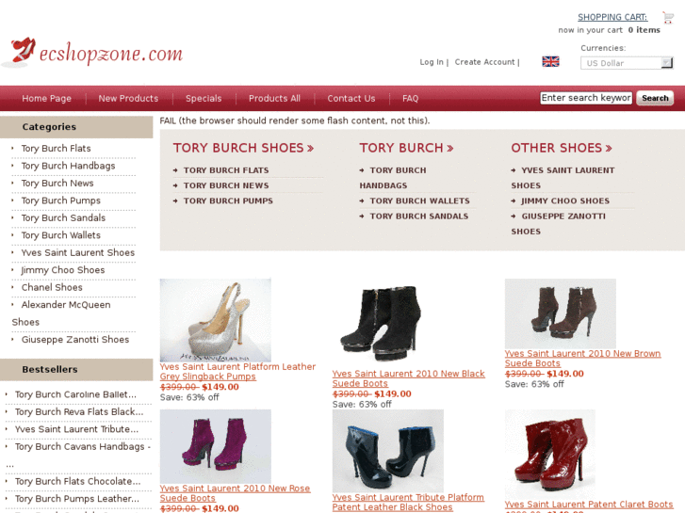Open bestseller Tory Burch Flats Chocolate...
This screenshot has height=513, width=685.
click(x=78, y=482)
